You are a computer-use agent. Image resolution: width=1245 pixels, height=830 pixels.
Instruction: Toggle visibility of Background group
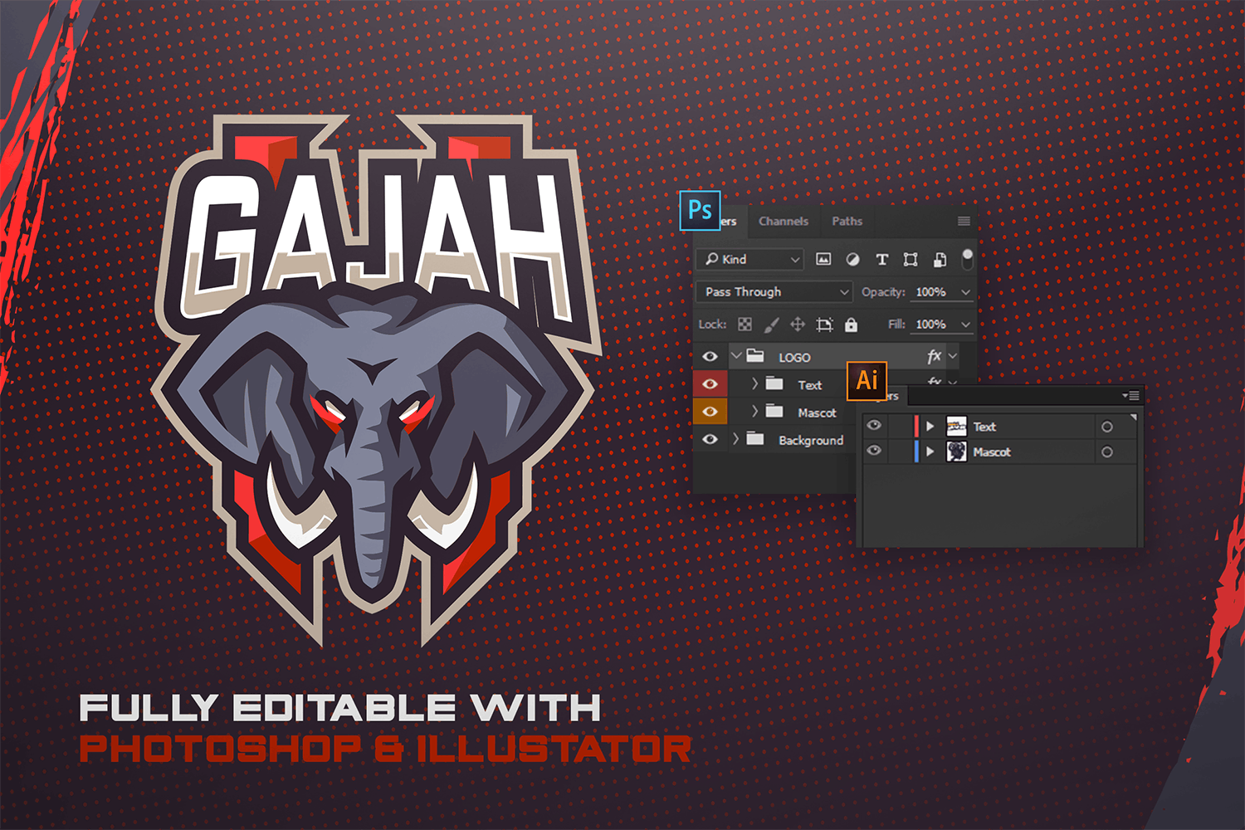pos(710,440)
